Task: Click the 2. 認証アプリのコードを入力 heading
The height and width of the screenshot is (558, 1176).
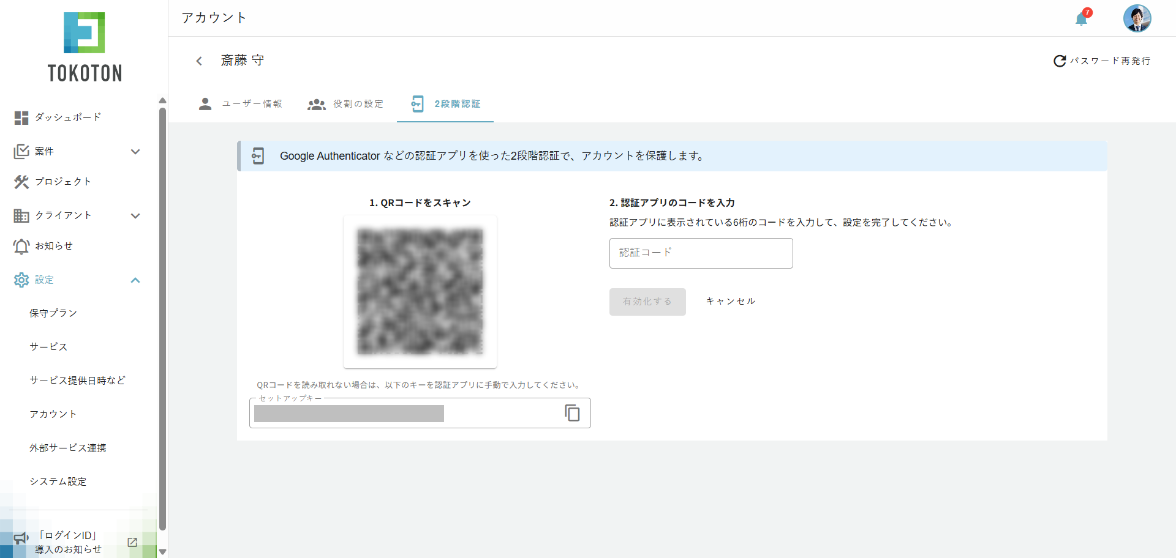Action: [x=672, y=203]
